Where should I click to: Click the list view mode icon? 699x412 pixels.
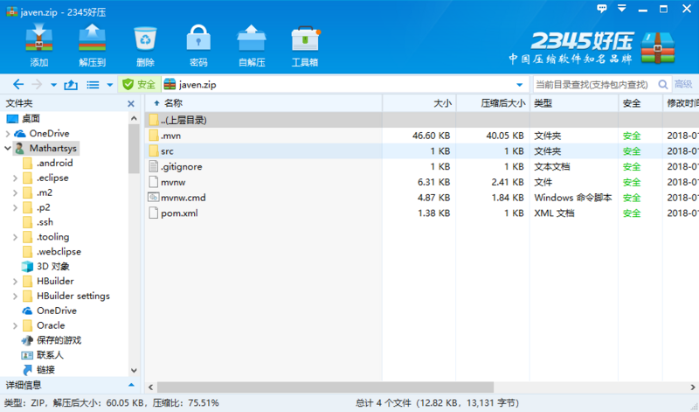[x=93, y=84]
